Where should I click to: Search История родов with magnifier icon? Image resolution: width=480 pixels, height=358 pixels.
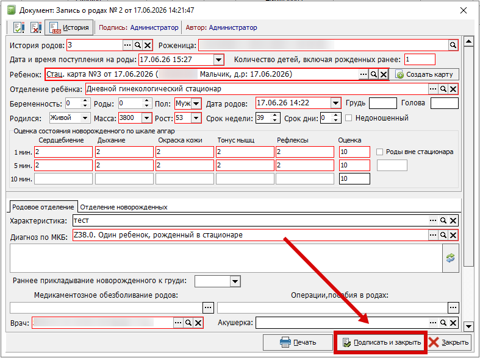pyautogui.click(x=138, y=45)
